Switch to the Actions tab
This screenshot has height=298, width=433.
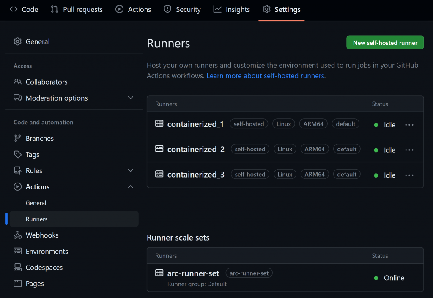click(133, 9)
